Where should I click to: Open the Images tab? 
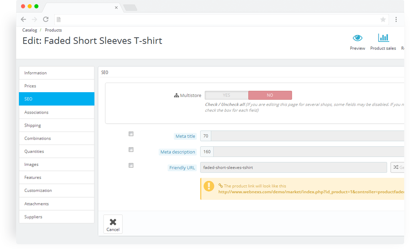click(x=56, y=165)
